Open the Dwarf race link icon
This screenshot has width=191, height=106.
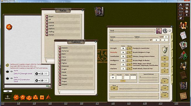coord(47,16)
